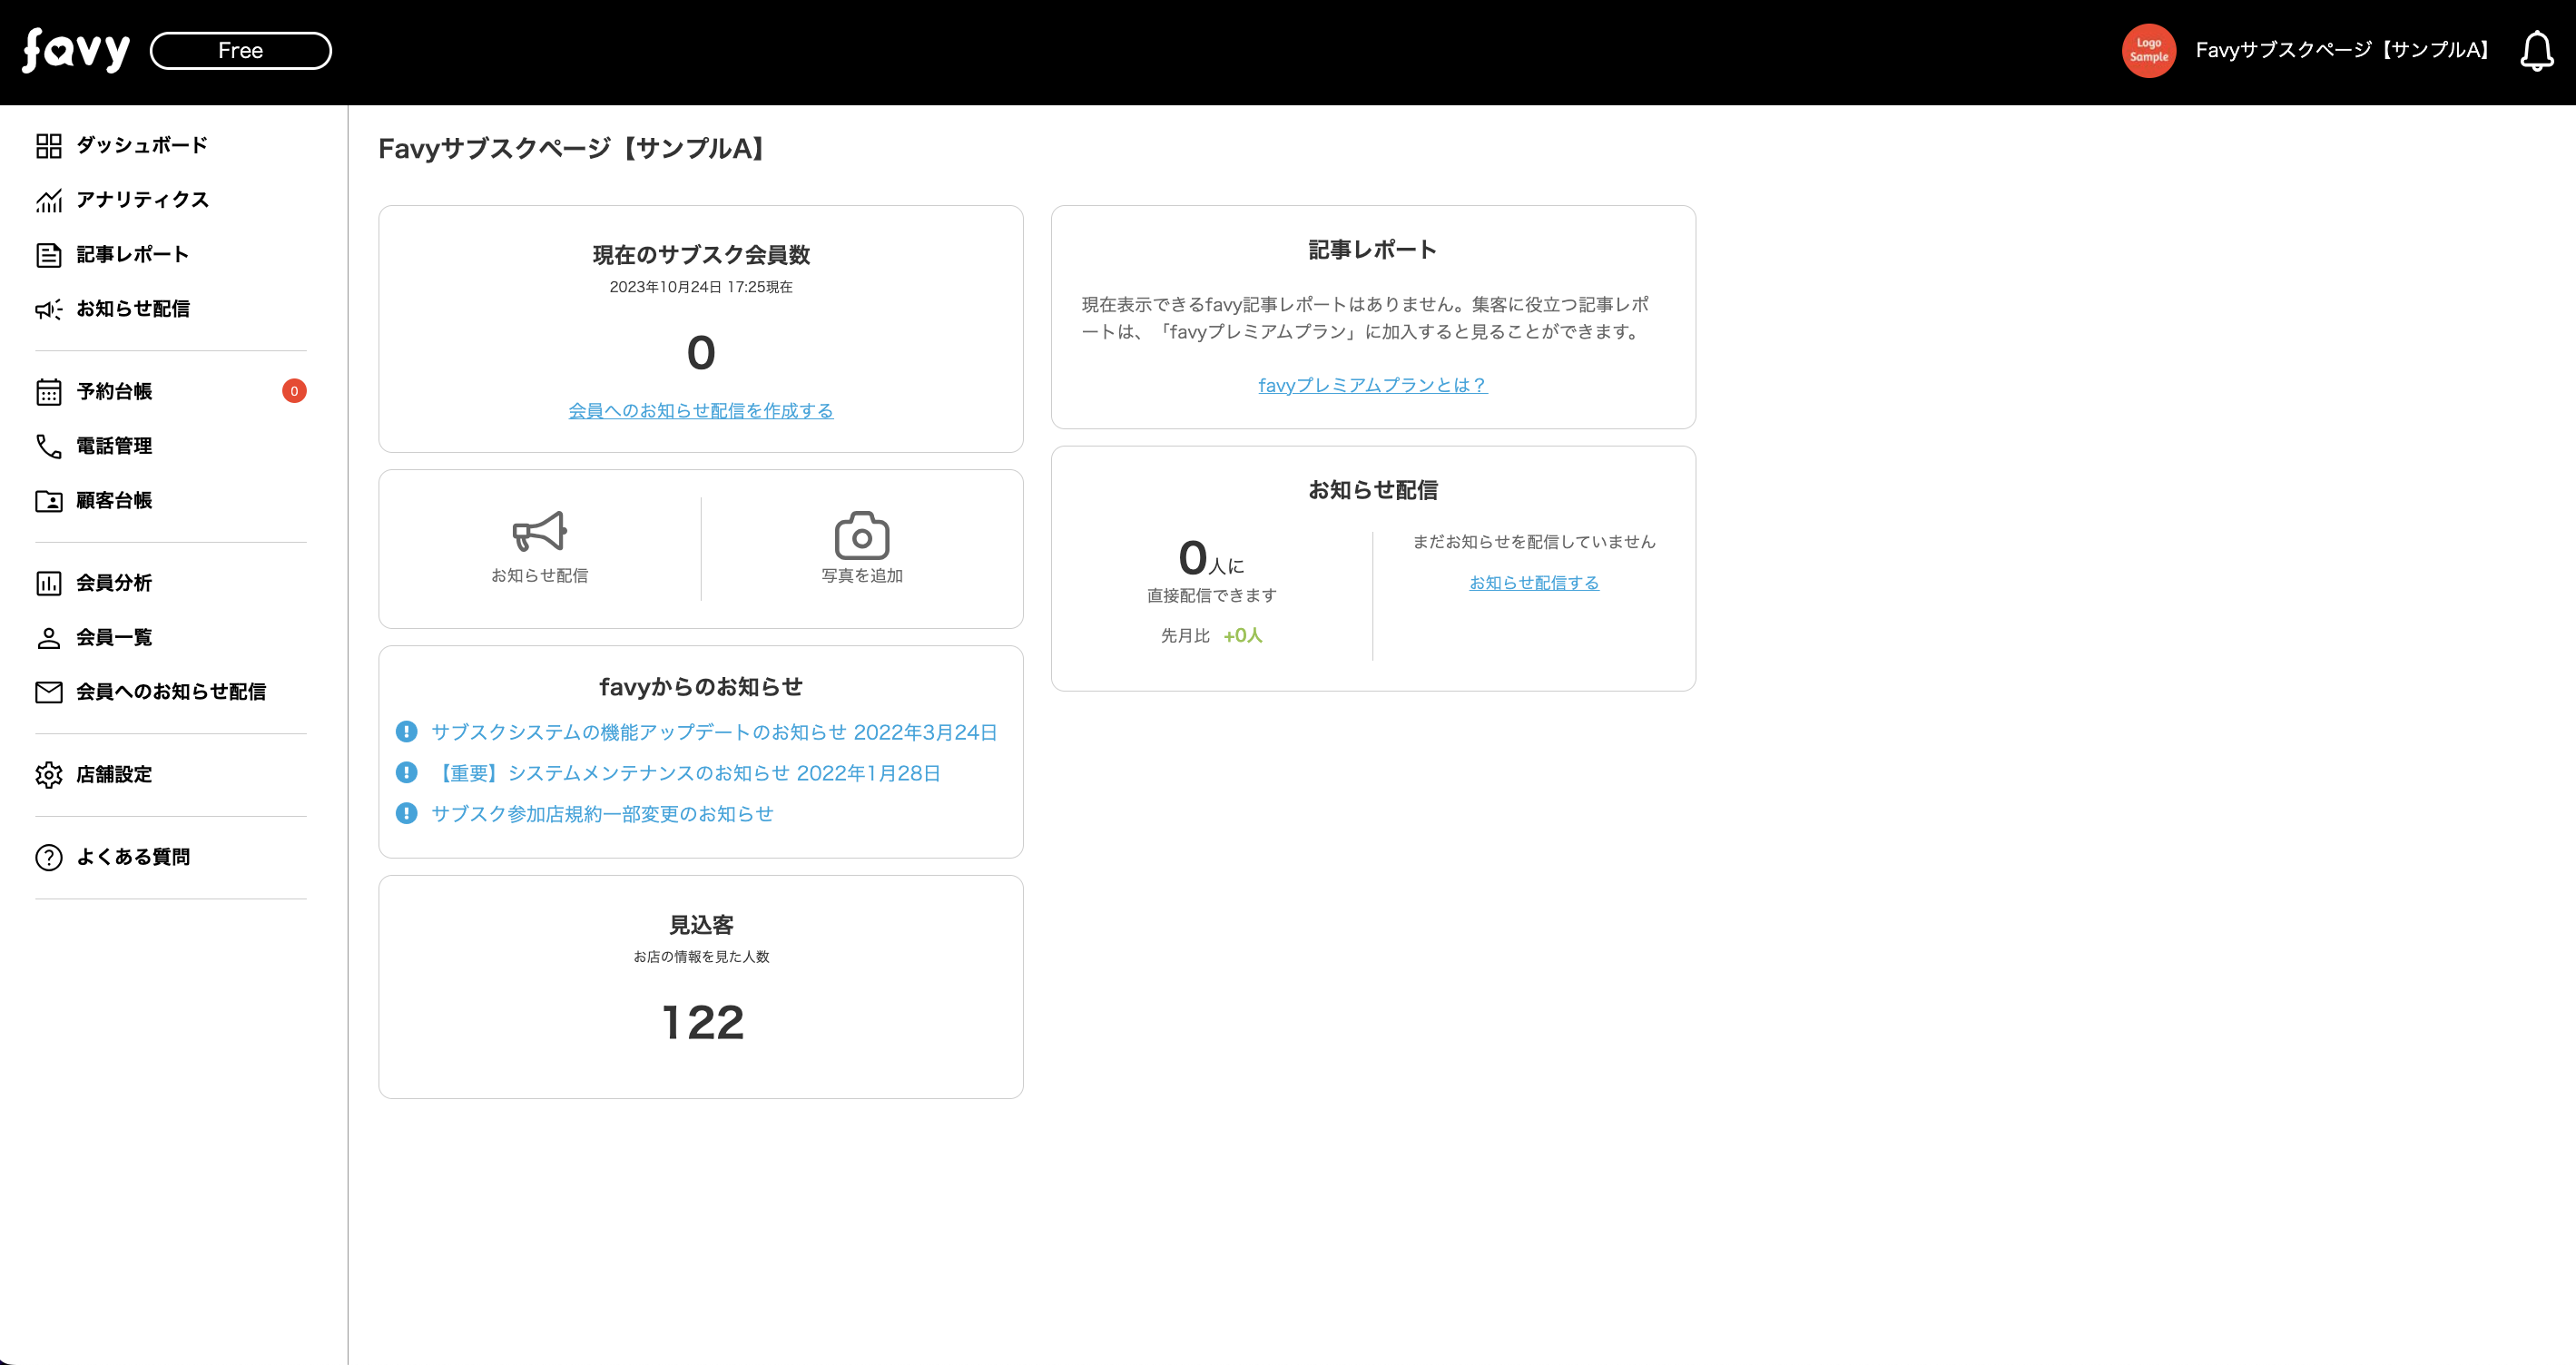Open 記事レポート in sidebar
This screenshot has width=2576, height=1365.
click(x=133, y=254)
